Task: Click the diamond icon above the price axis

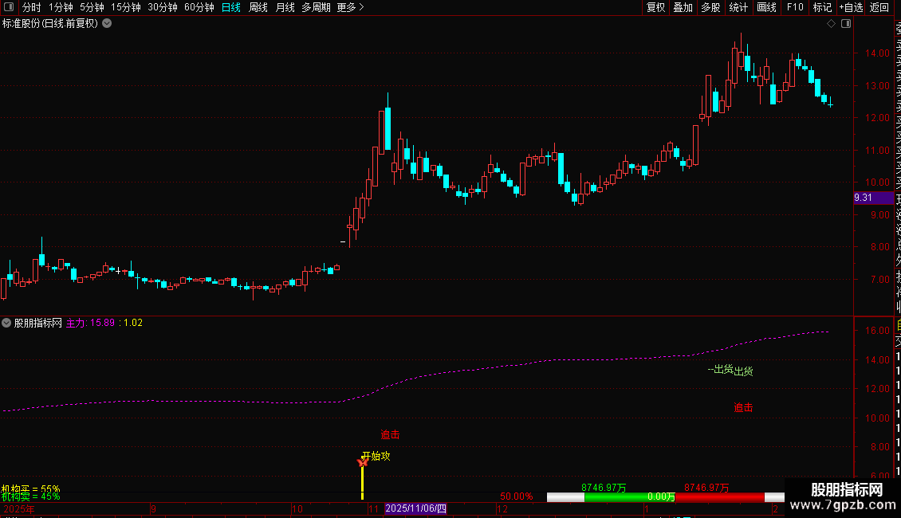Action: click(x=831, y=24)
